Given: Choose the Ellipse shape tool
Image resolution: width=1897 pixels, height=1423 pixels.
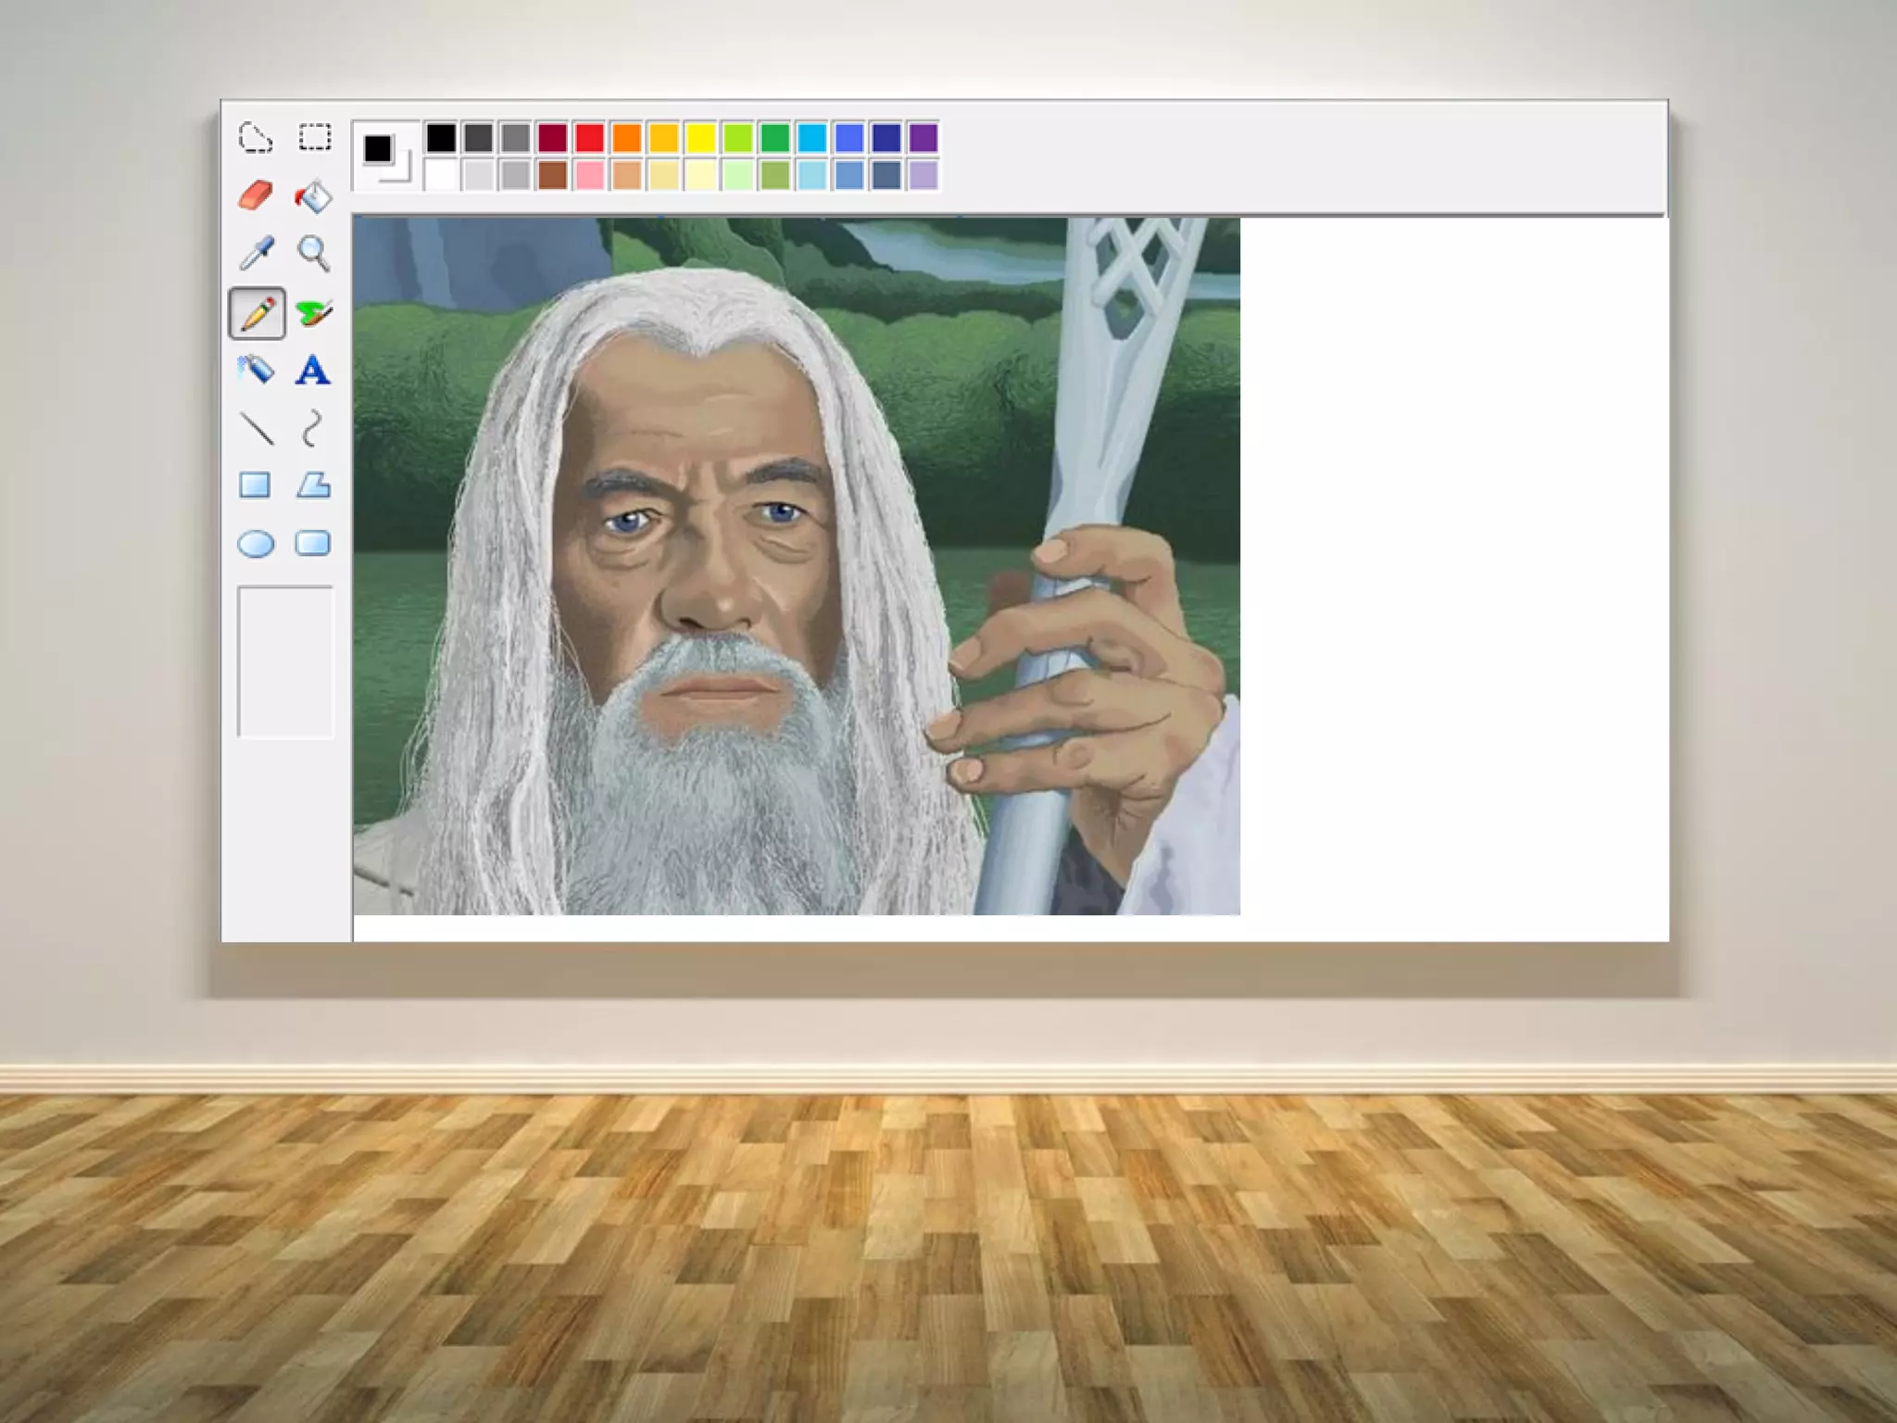Looking at the screenshot, I should 256,544.
